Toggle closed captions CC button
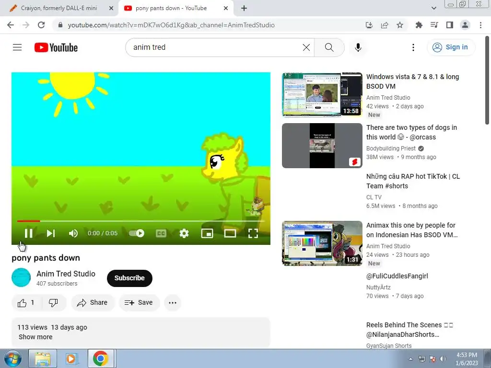 click(161, 233)
